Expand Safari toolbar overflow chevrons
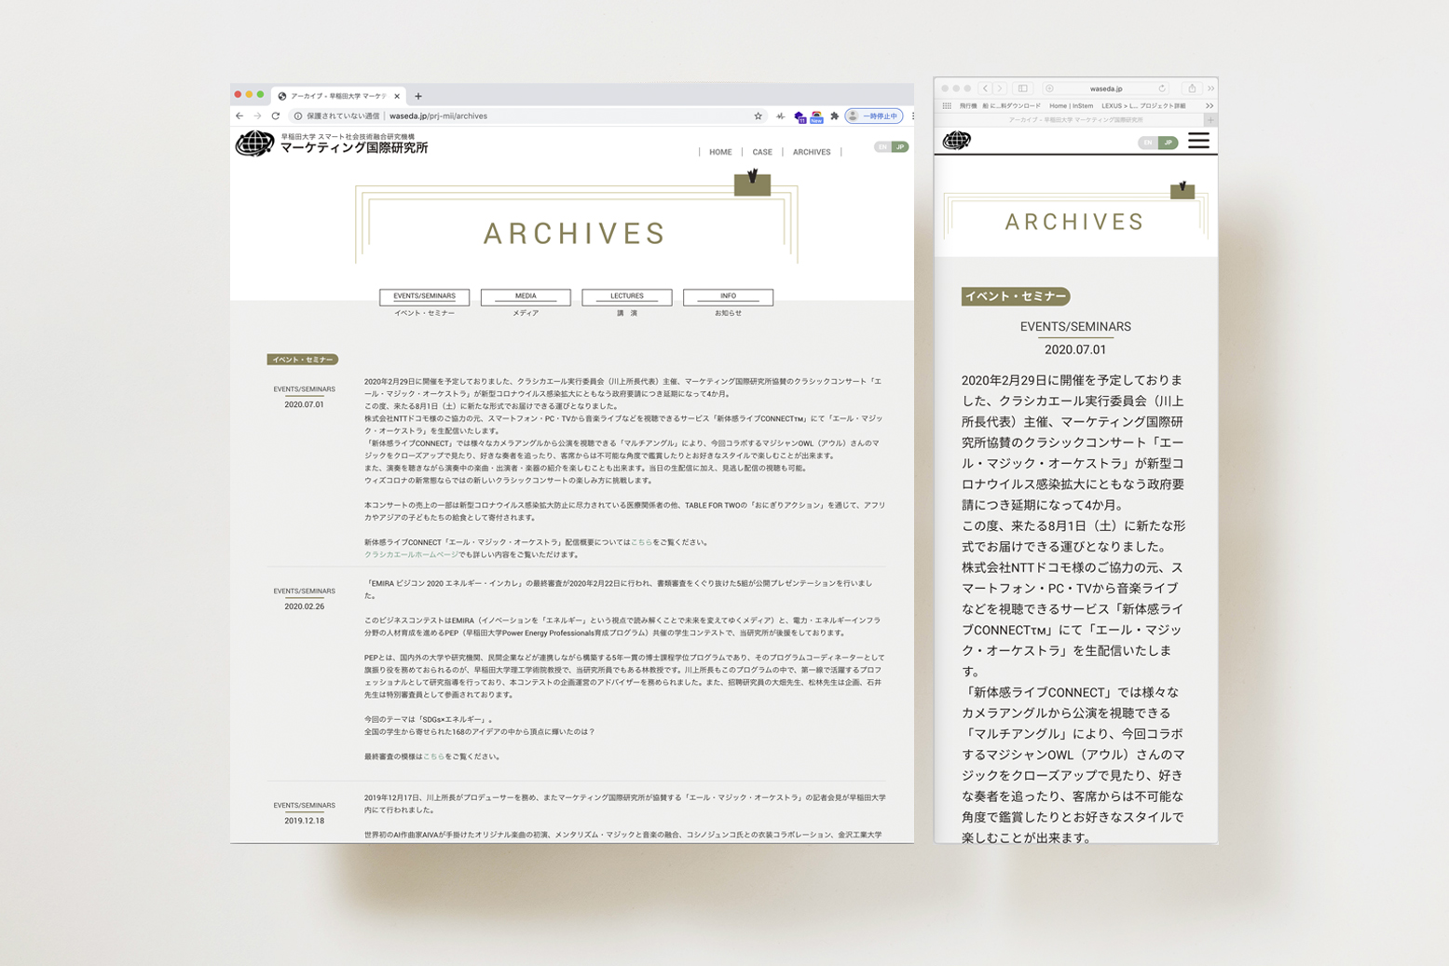Image resolution: width=1449 pixels, height=966 pixels. pyautogui.click(x=1210, y=88)
